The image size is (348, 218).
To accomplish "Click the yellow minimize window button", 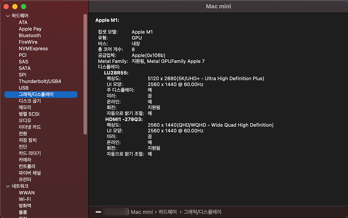I will tap(15, 6).
